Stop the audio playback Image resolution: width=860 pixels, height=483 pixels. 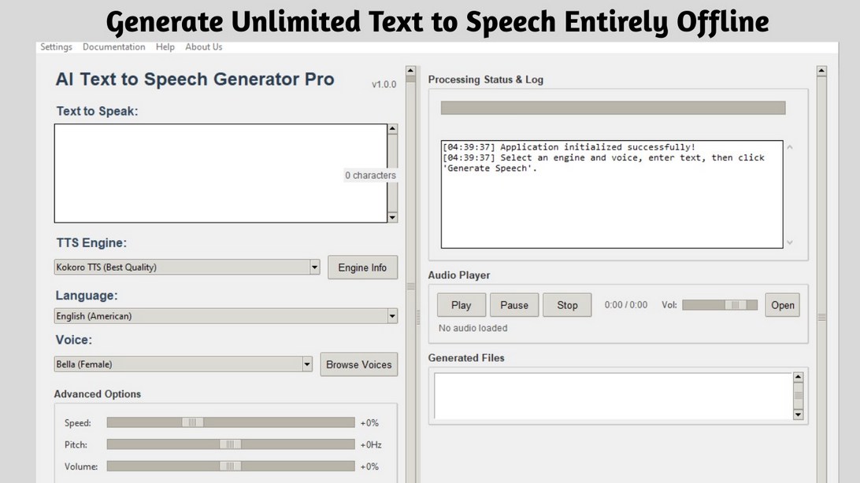[x=567, y=305]
